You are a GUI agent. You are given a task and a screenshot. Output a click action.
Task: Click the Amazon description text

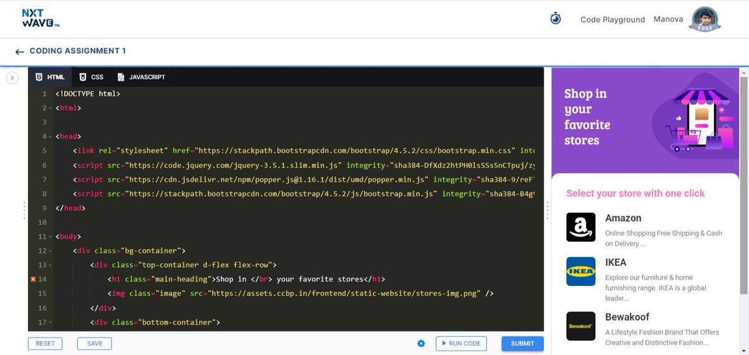tap(663, 239)
